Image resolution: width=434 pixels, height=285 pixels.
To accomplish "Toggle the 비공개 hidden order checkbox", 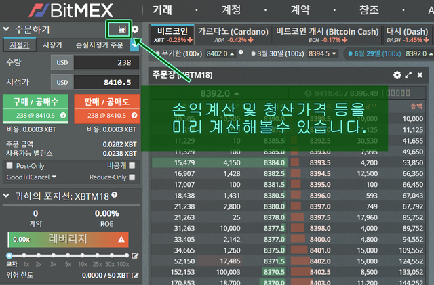I will [132, 165].
